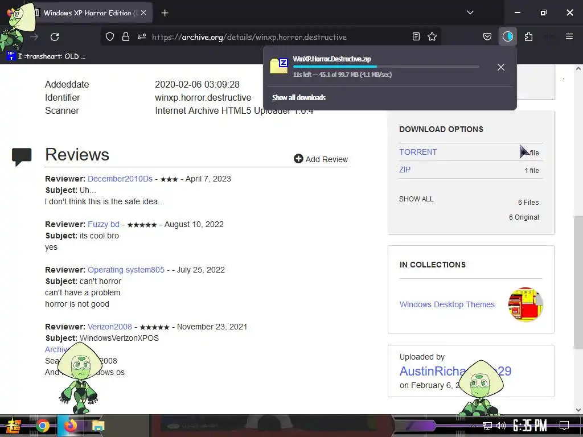The image size is (583, 437).
Task: Click the 6 Files text
Action: click(x=528, y=203)
